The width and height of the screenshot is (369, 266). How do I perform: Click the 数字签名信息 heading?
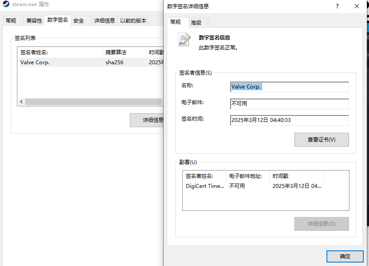pos(214,38)
